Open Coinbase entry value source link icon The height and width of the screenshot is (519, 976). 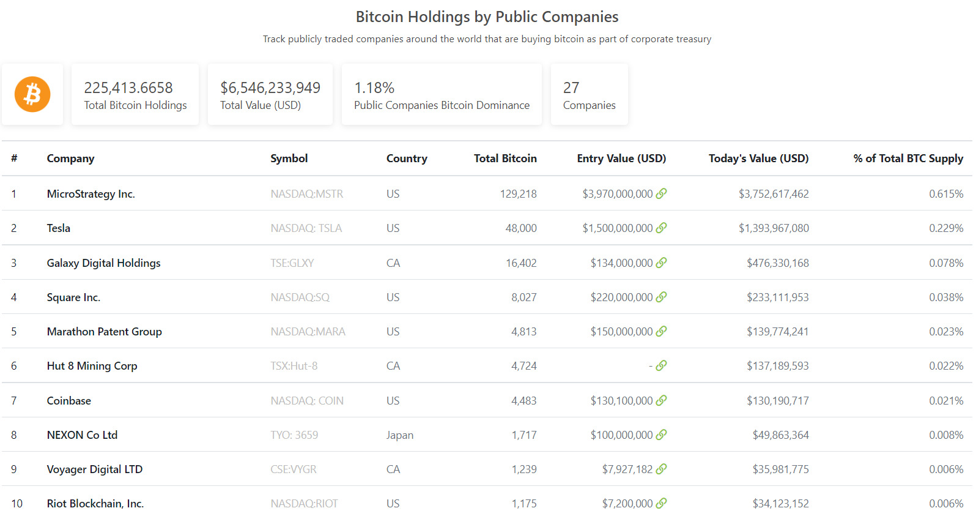pos(661,400)
